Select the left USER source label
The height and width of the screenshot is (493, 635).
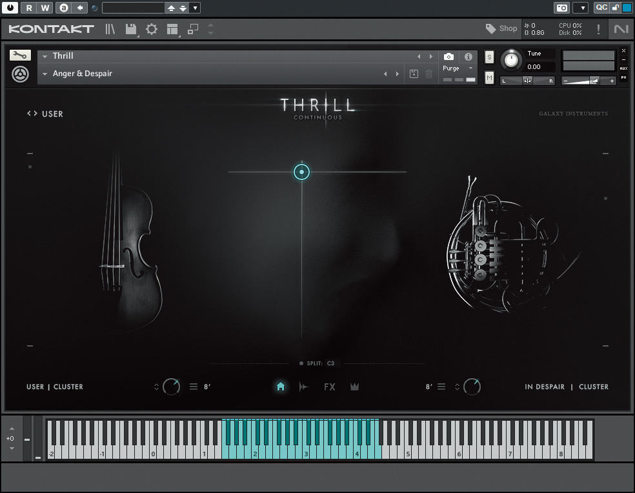point(35,387)
